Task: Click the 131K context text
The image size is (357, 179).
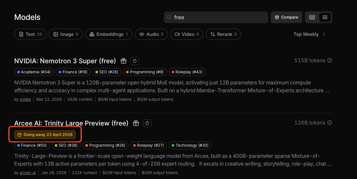Action: click(84, 173)
